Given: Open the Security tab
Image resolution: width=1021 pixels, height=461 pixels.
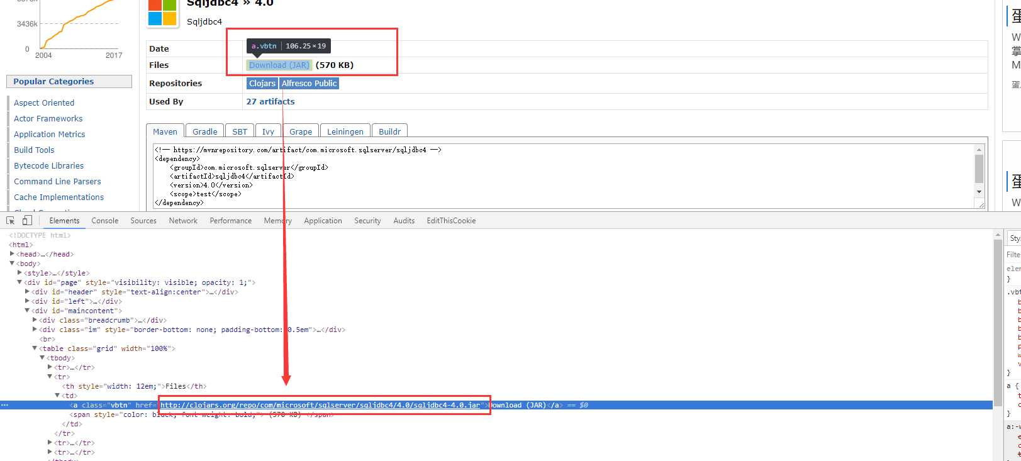Looking at the screenshot, I should pyautogui.click(x=367, y=221).
